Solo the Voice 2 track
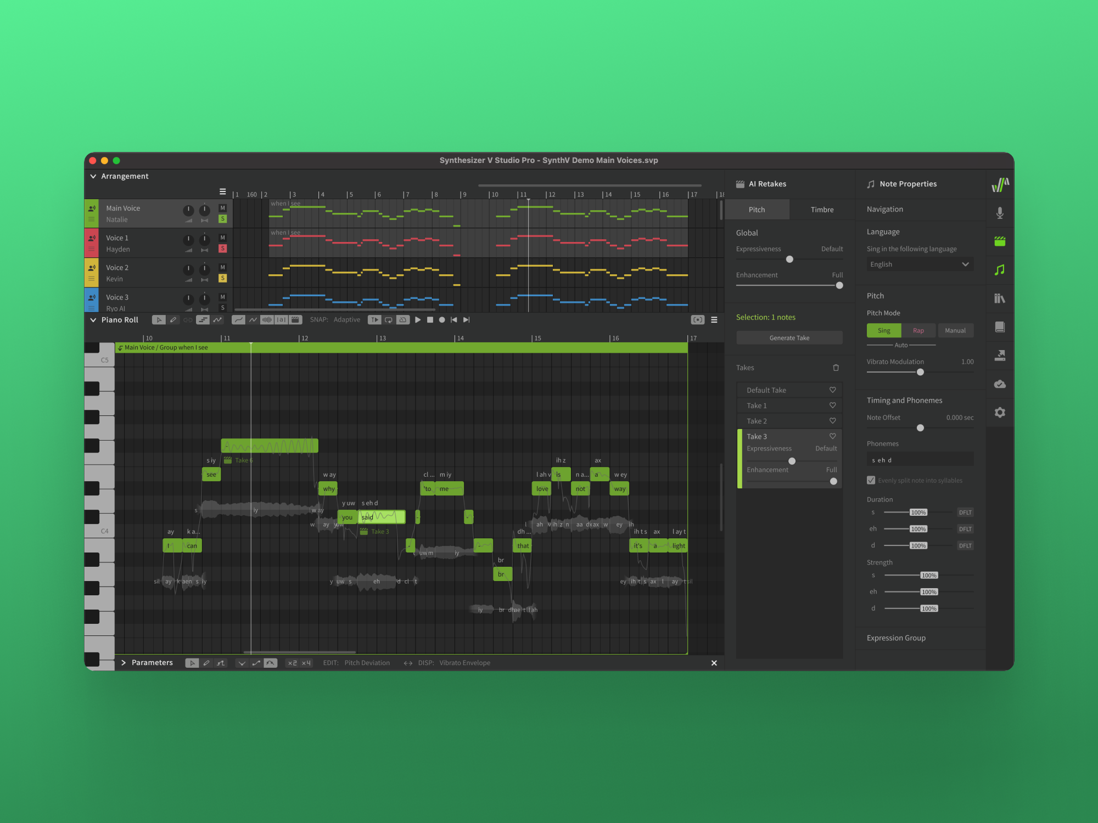 point(222,278)
